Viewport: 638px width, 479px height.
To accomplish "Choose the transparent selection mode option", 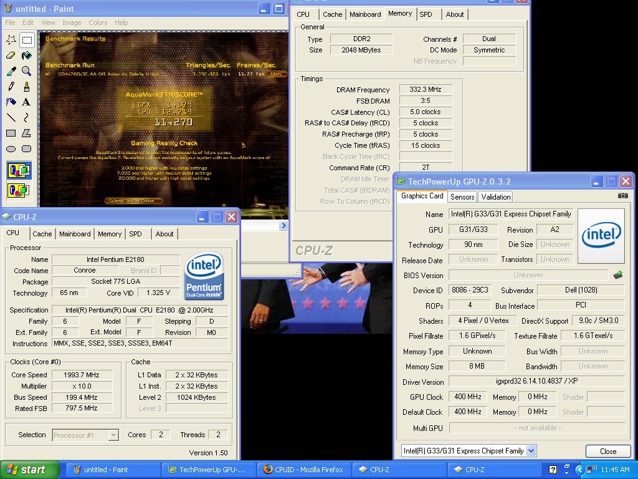I will point(19,190).
